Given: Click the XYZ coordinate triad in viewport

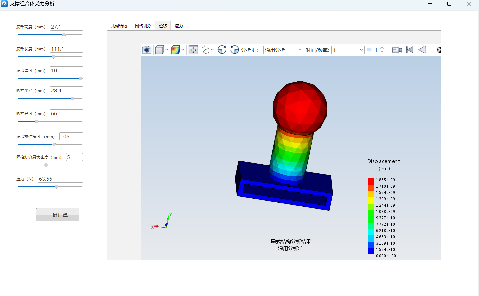Looking at the screenshot, I should click(x=162, y=221).
